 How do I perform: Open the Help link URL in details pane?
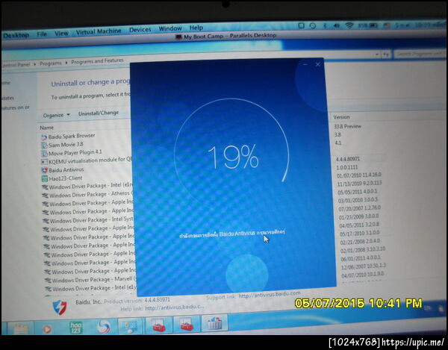click(175, 307)
